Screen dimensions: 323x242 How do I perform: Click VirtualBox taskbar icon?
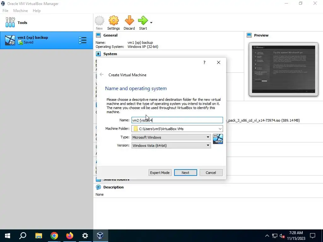[x=100, y=236]
